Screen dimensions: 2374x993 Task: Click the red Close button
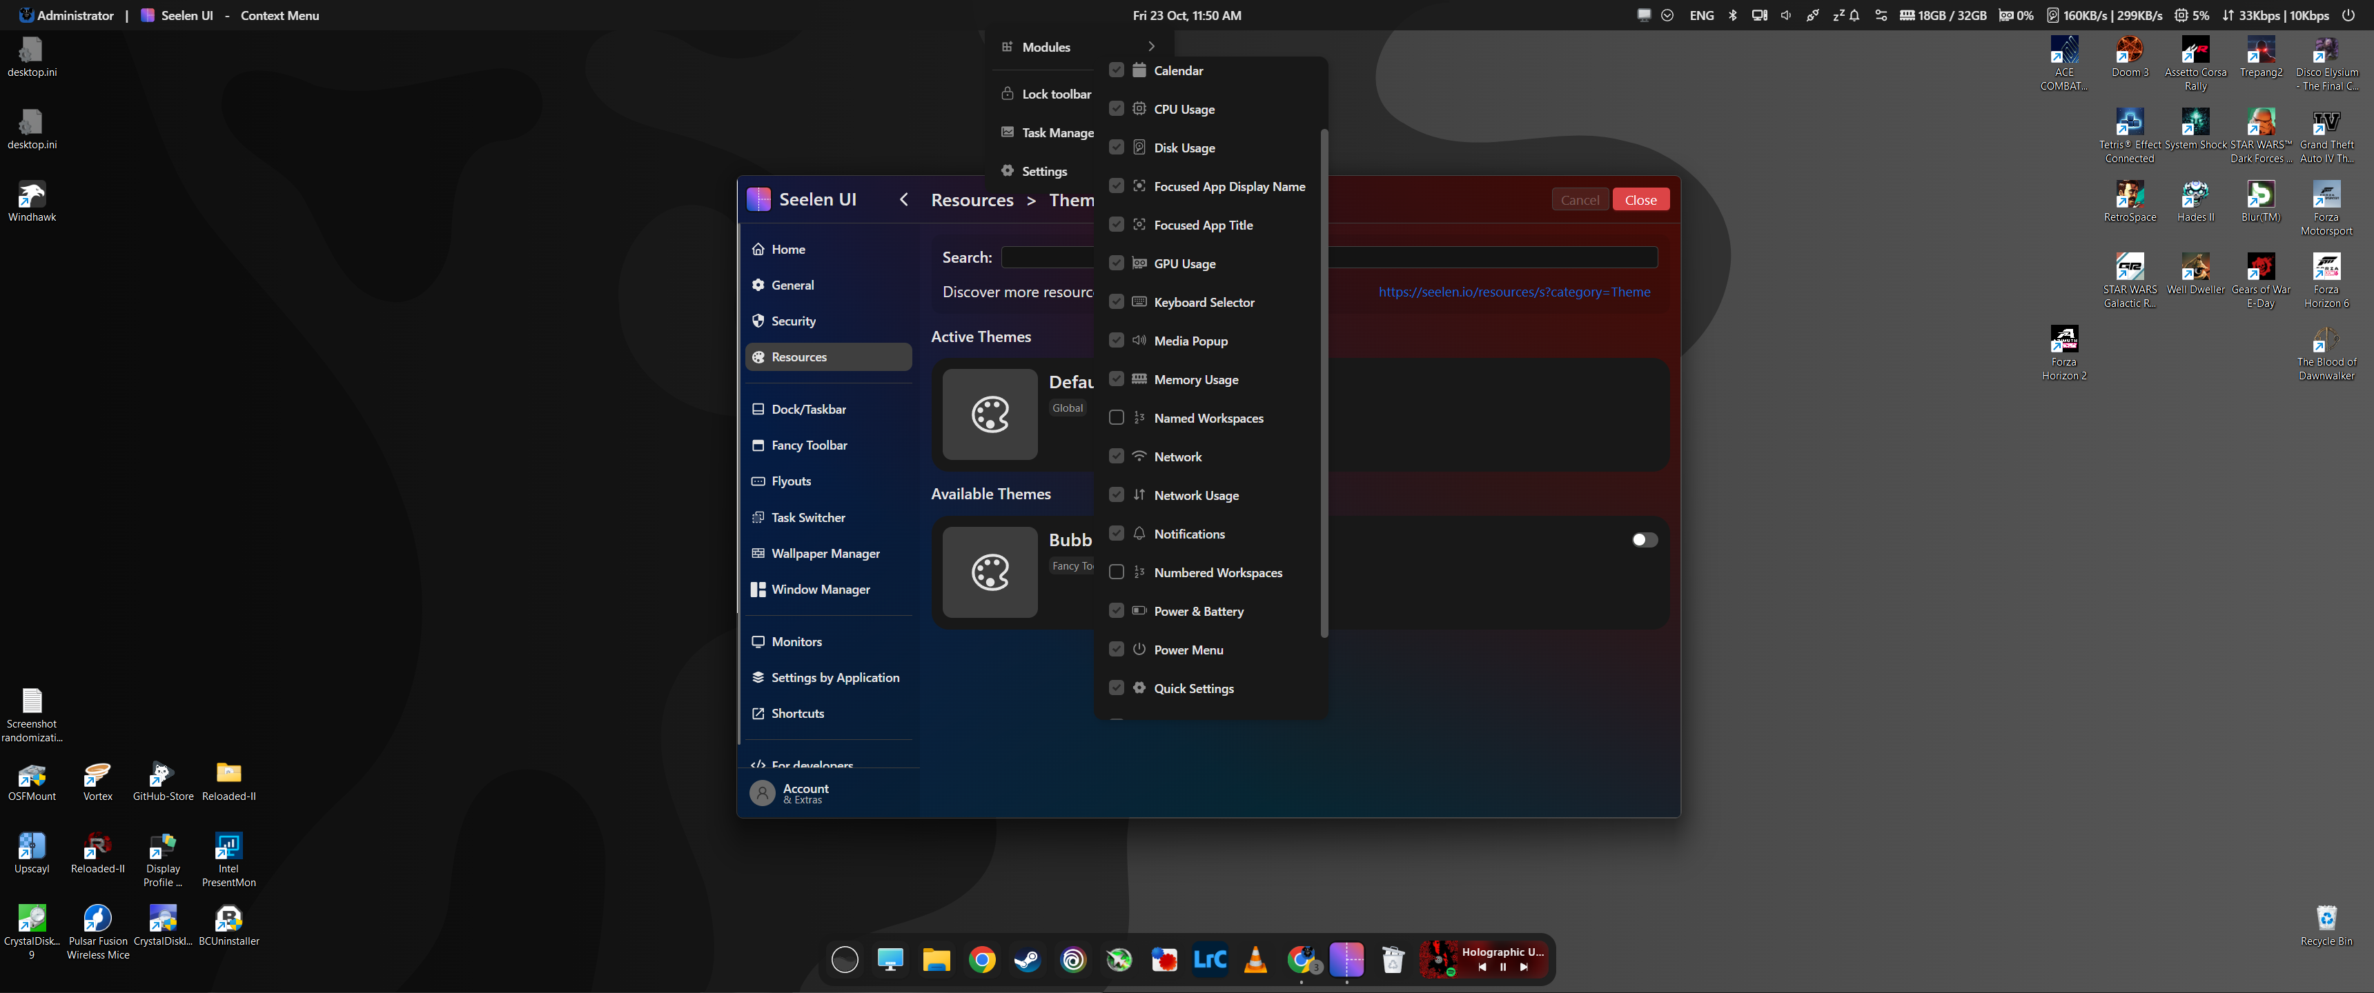point(1640,200)
